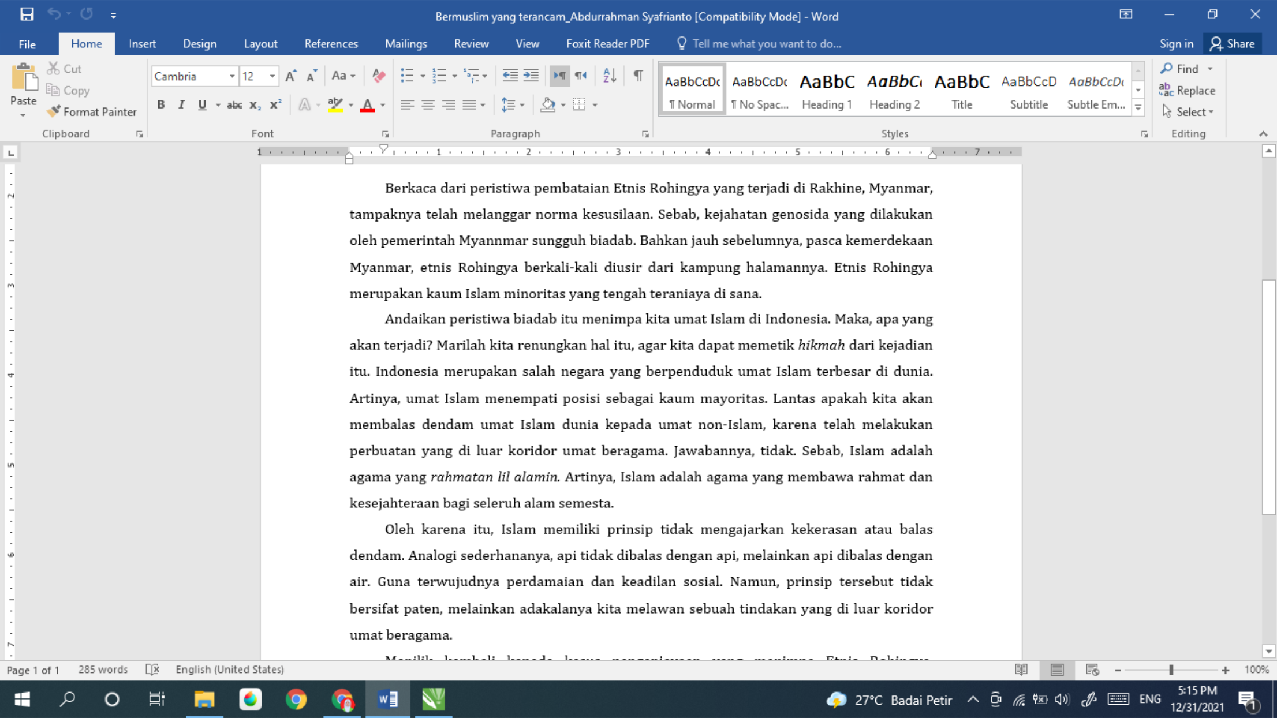The height and width of the screenshot is (718, 1277).
Task: Open the Layout ribbon tab
Action: (x=260, y=44)
